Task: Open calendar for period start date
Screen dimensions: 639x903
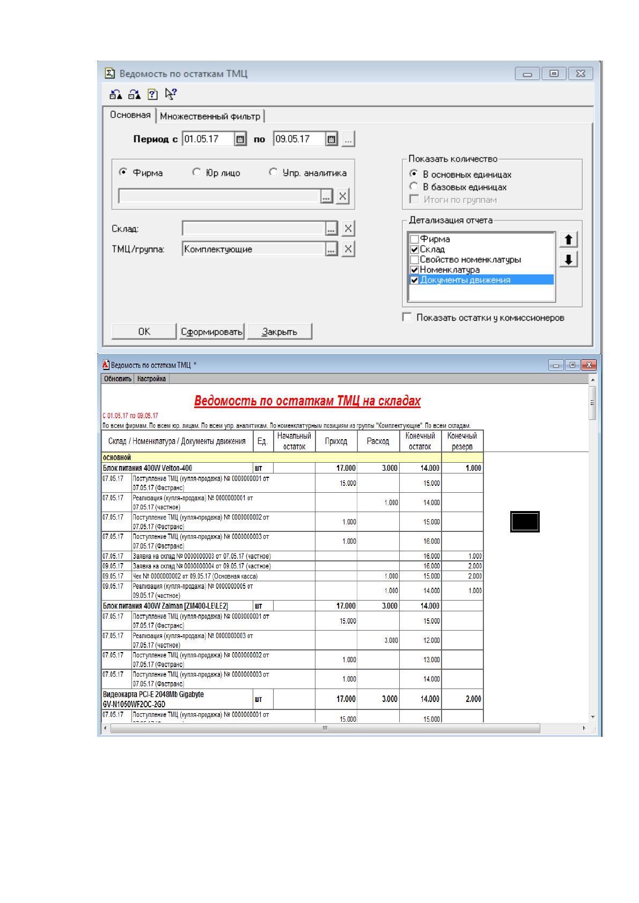Action: click(x=241, y=139)
